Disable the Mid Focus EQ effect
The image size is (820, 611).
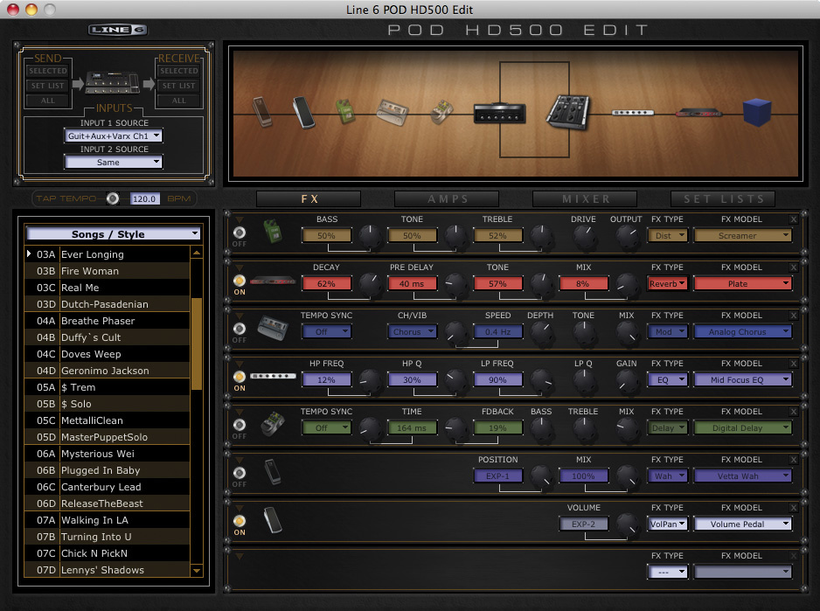(239, 377)
